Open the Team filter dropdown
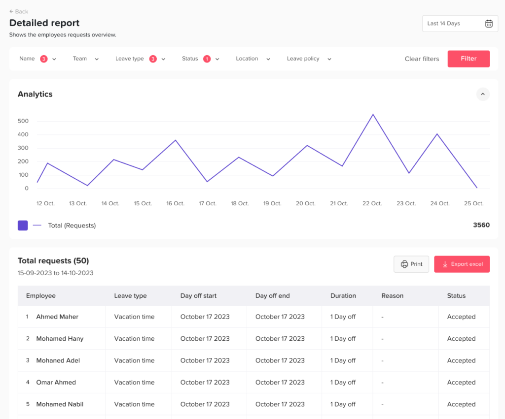The height and width of the screenshot is (419, 505). [x=86, y=59]
